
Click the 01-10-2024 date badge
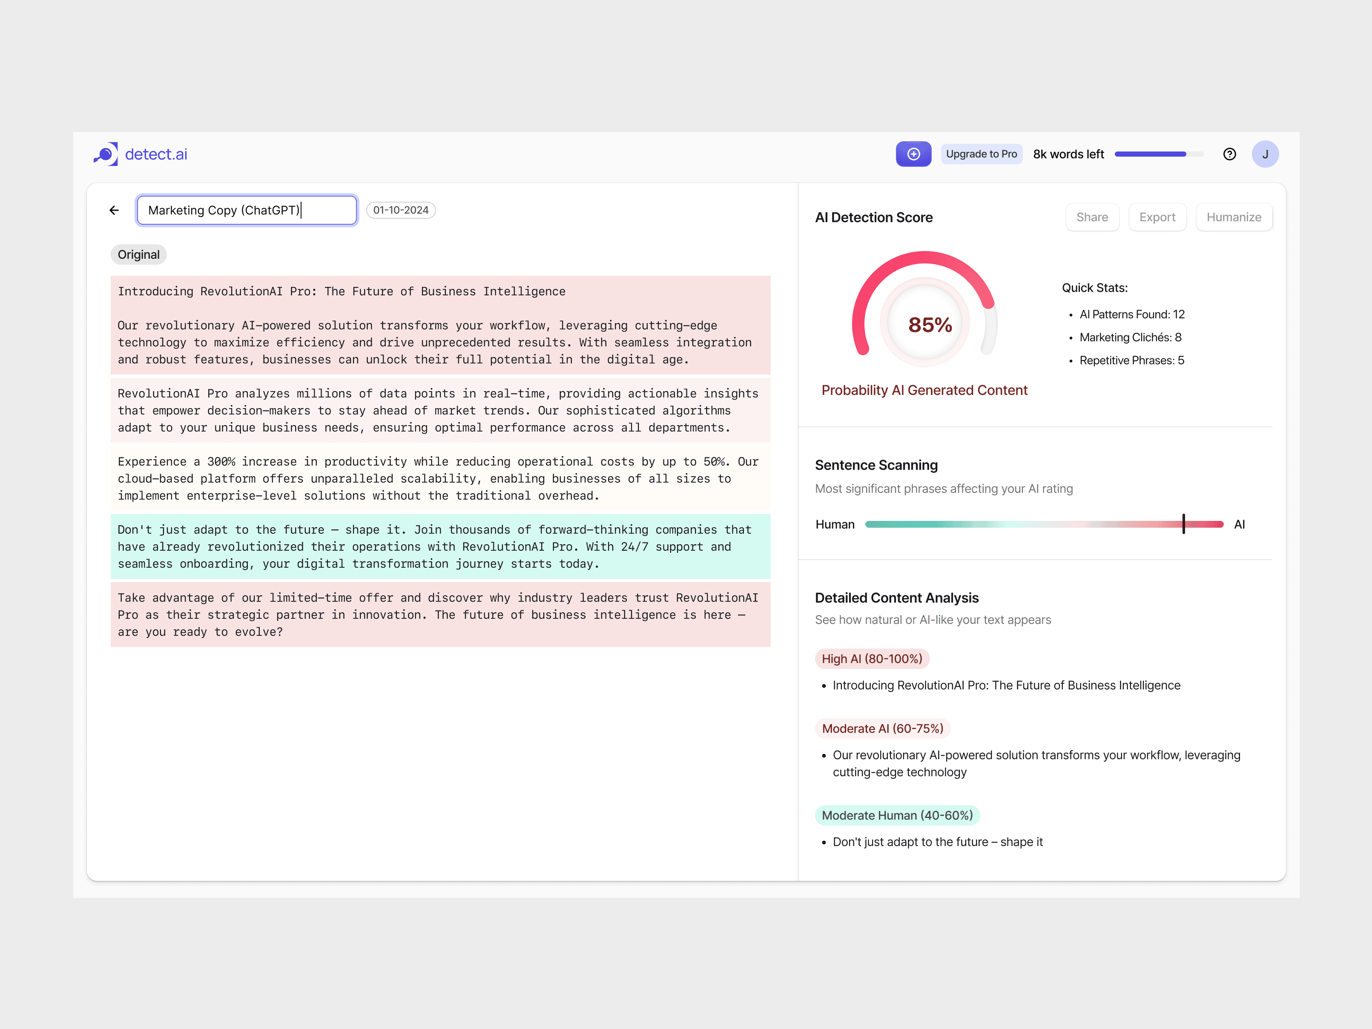[401, 210]
